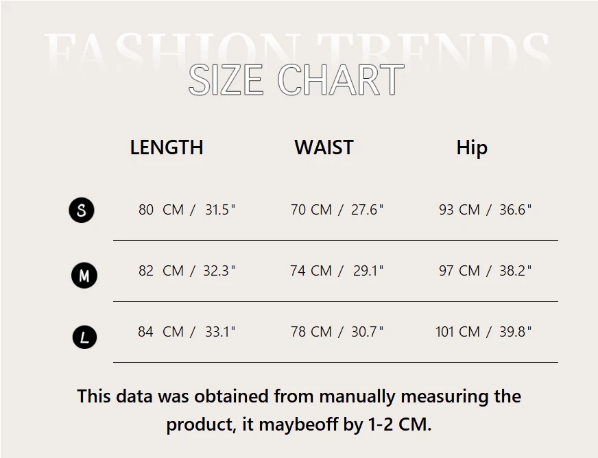This screenshot has height=458, width=598.
Task: Click the 93 CM / 36.6" hip value
Action: 485,210
